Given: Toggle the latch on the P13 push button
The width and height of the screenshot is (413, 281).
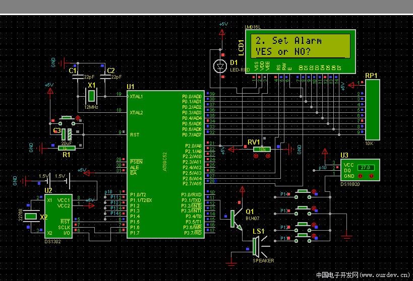Looking at the screenshot, I should pyautogui.click(x=314, y=208).
